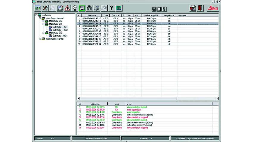Click the knife holder position column header

click(151, 15)
